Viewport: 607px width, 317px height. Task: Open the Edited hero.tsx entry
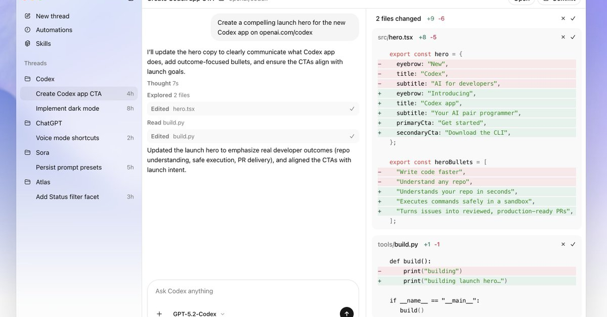click(252, 109)
